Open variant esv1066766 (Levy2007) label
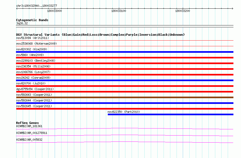241x158 pixels. [33, 72]
